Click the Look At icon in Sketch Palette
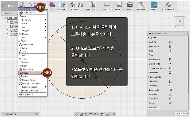 170,42
